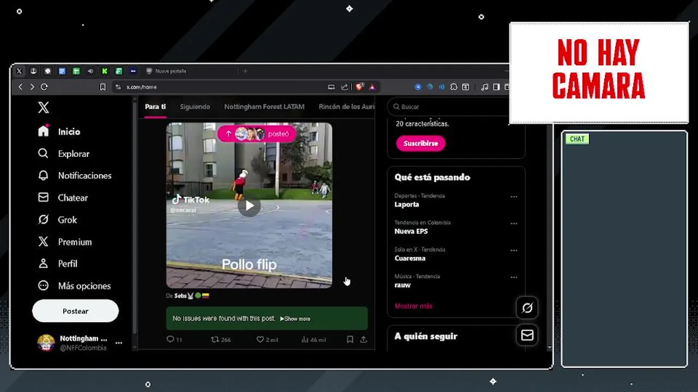Open more options for Laporta trend
This screenshot has height=392, width=698.
pos(514,197)
